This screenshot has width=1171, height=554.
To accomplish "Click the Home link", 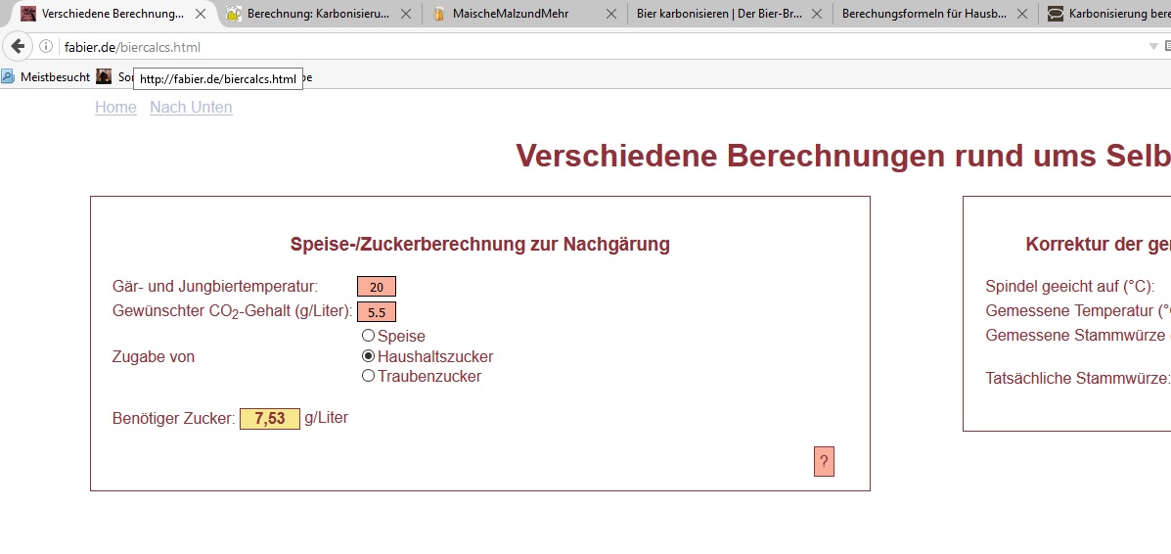I will 115,108.
